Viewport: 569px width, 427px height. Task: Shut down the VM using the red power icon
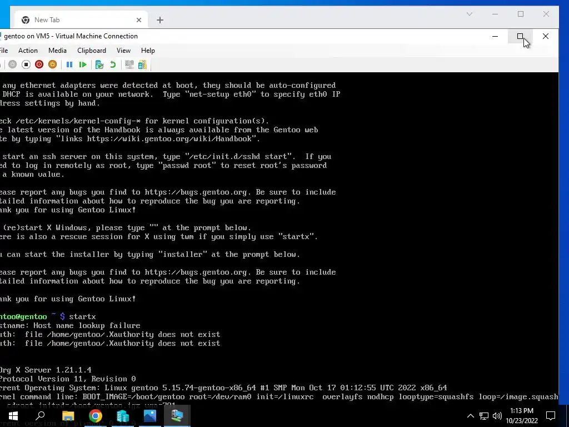click(39, 64)
